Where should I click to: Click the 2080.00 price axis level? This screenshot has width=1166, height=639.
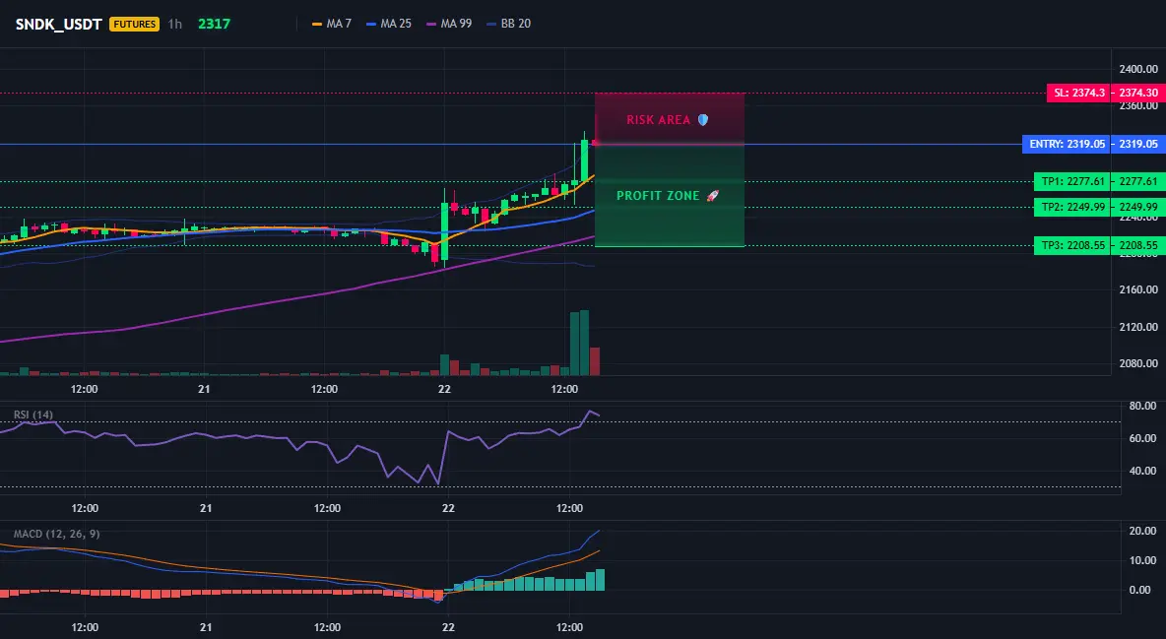(x=1138, y=363)
